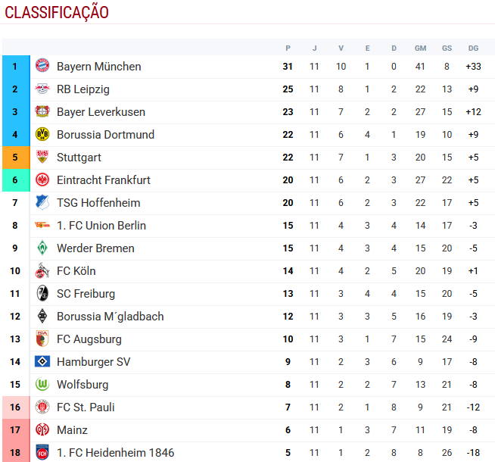Click the Bayern München club crest
Screen dimensions: 495x462
(42, 67)
